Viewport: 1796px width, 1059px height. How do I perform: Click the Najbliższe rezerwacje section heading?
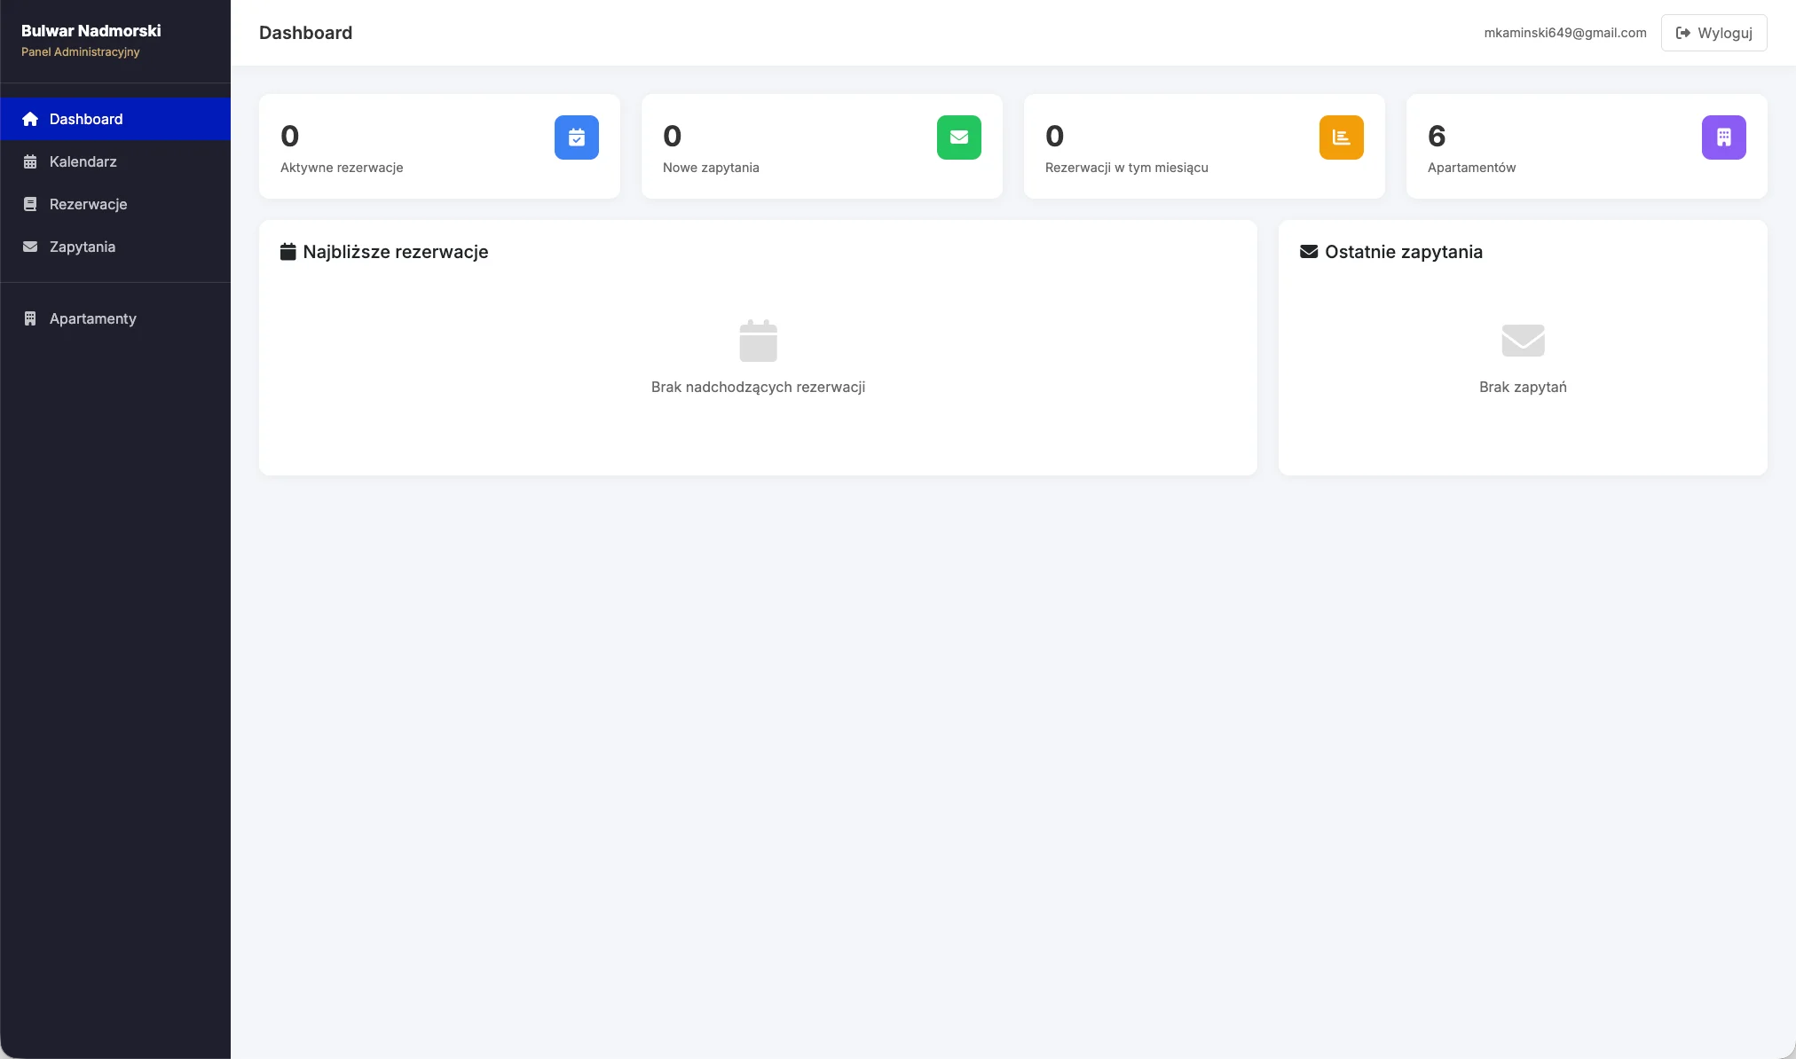(395, 252)
